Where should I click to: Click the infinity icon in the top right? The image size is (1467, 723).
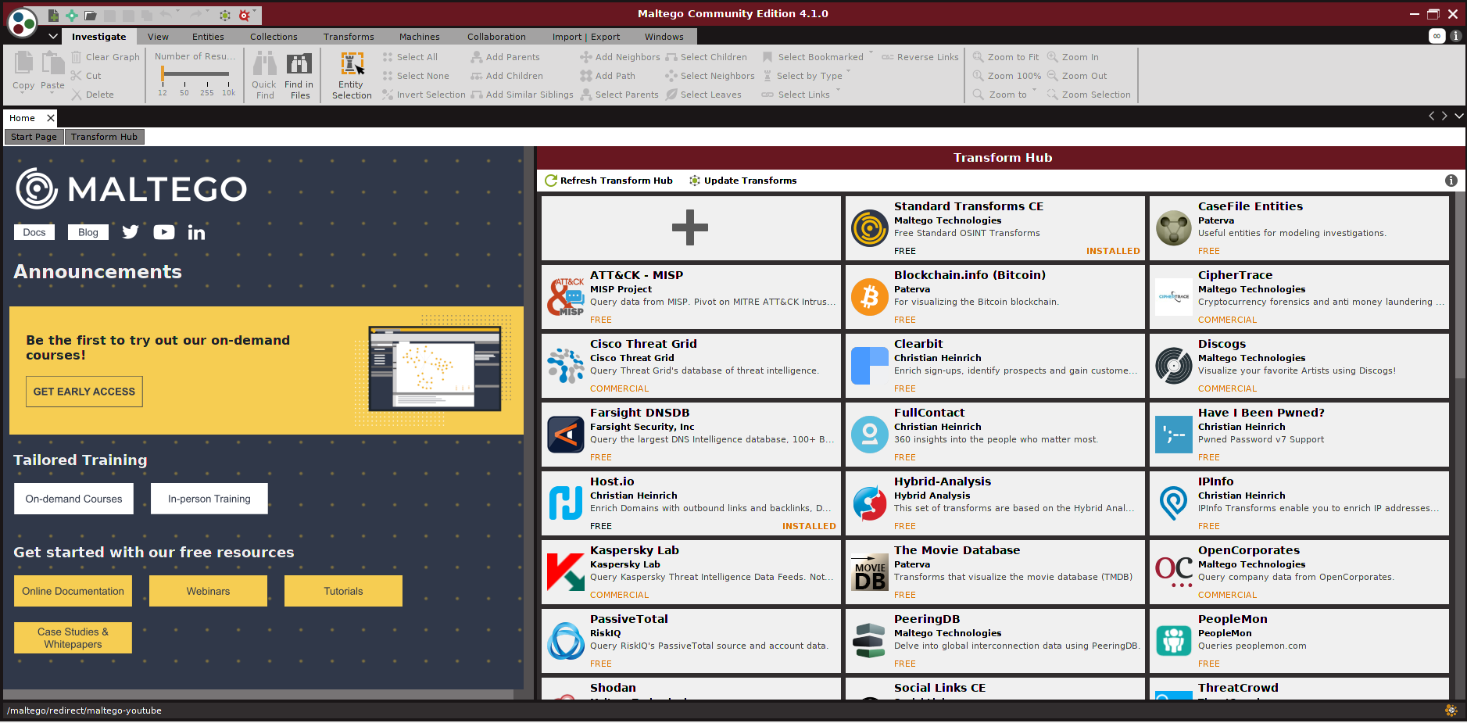1437,36
